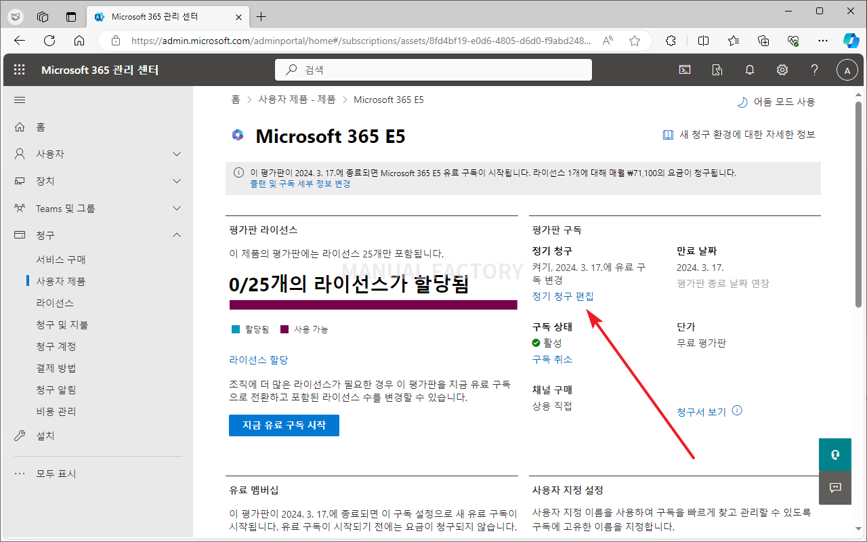This screenshot has width=867, height=542.
Task: Open the tab actions menu
Action: pos(71,16)
